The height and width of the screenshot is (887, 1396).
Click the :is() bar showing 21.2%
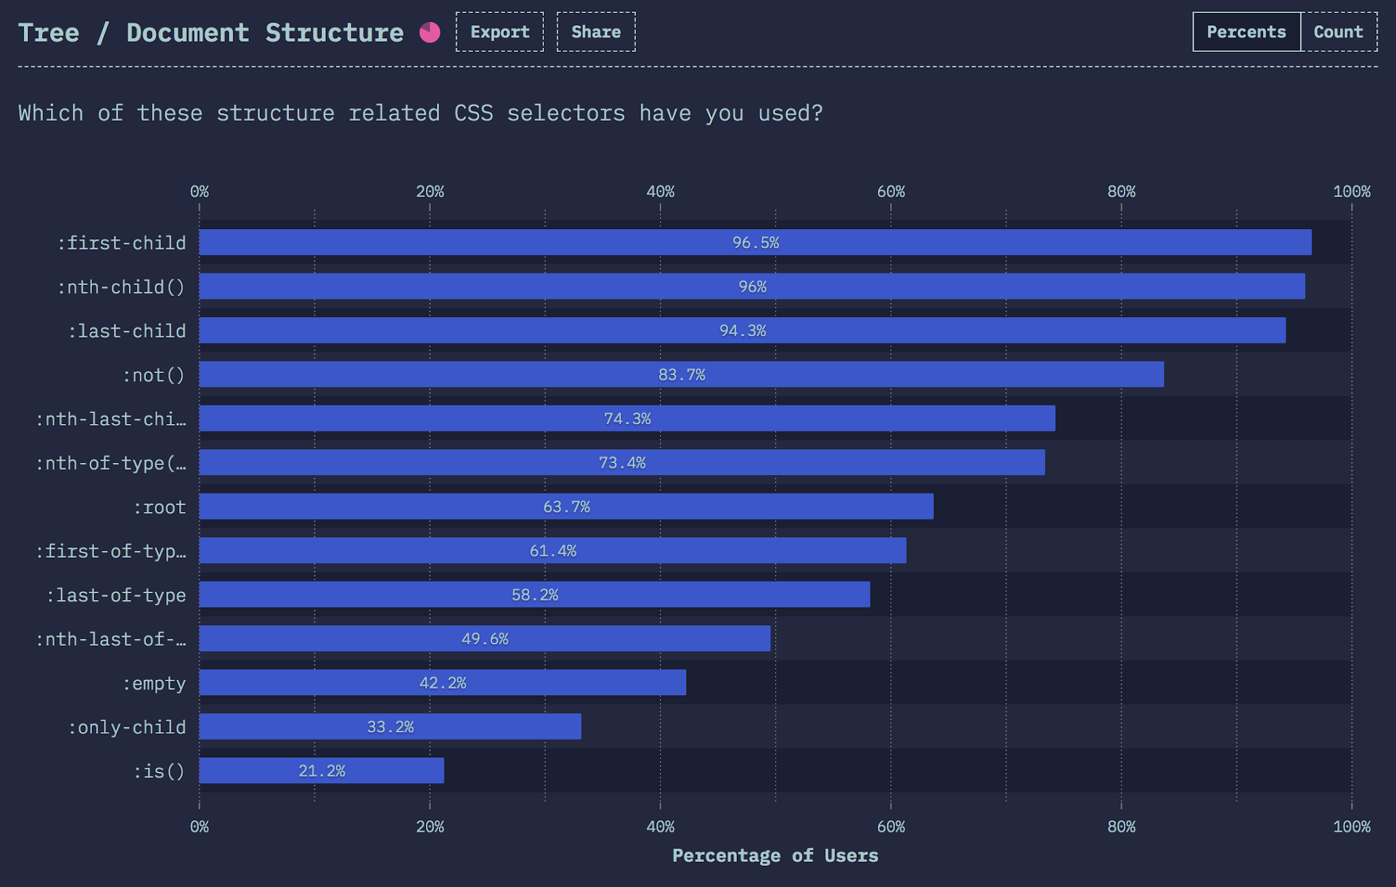click(x=321, y=770)
